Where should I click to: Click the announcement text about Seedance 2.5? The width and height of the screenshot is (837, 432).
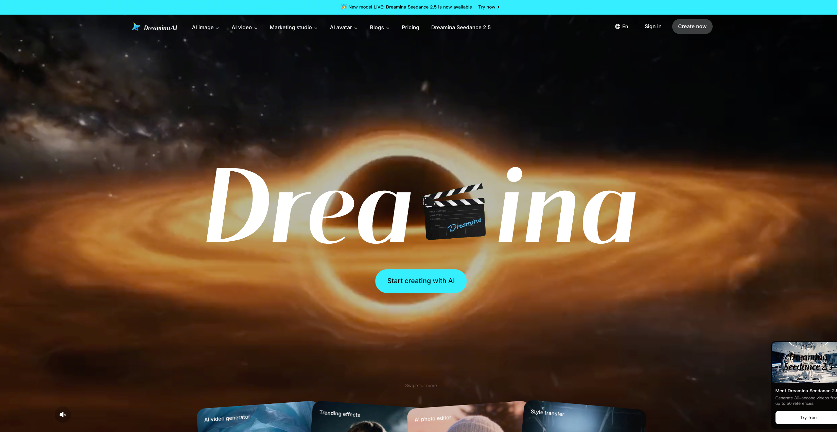coord(410,7)
